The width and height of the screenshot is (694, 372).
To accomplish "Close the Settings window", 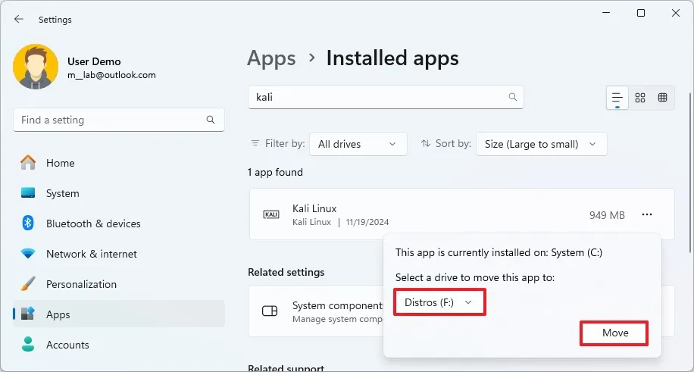I will point(675,14).
